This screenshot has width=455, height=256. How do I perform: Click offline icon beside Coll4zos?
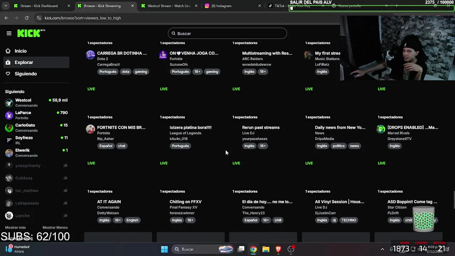(65, 178)
